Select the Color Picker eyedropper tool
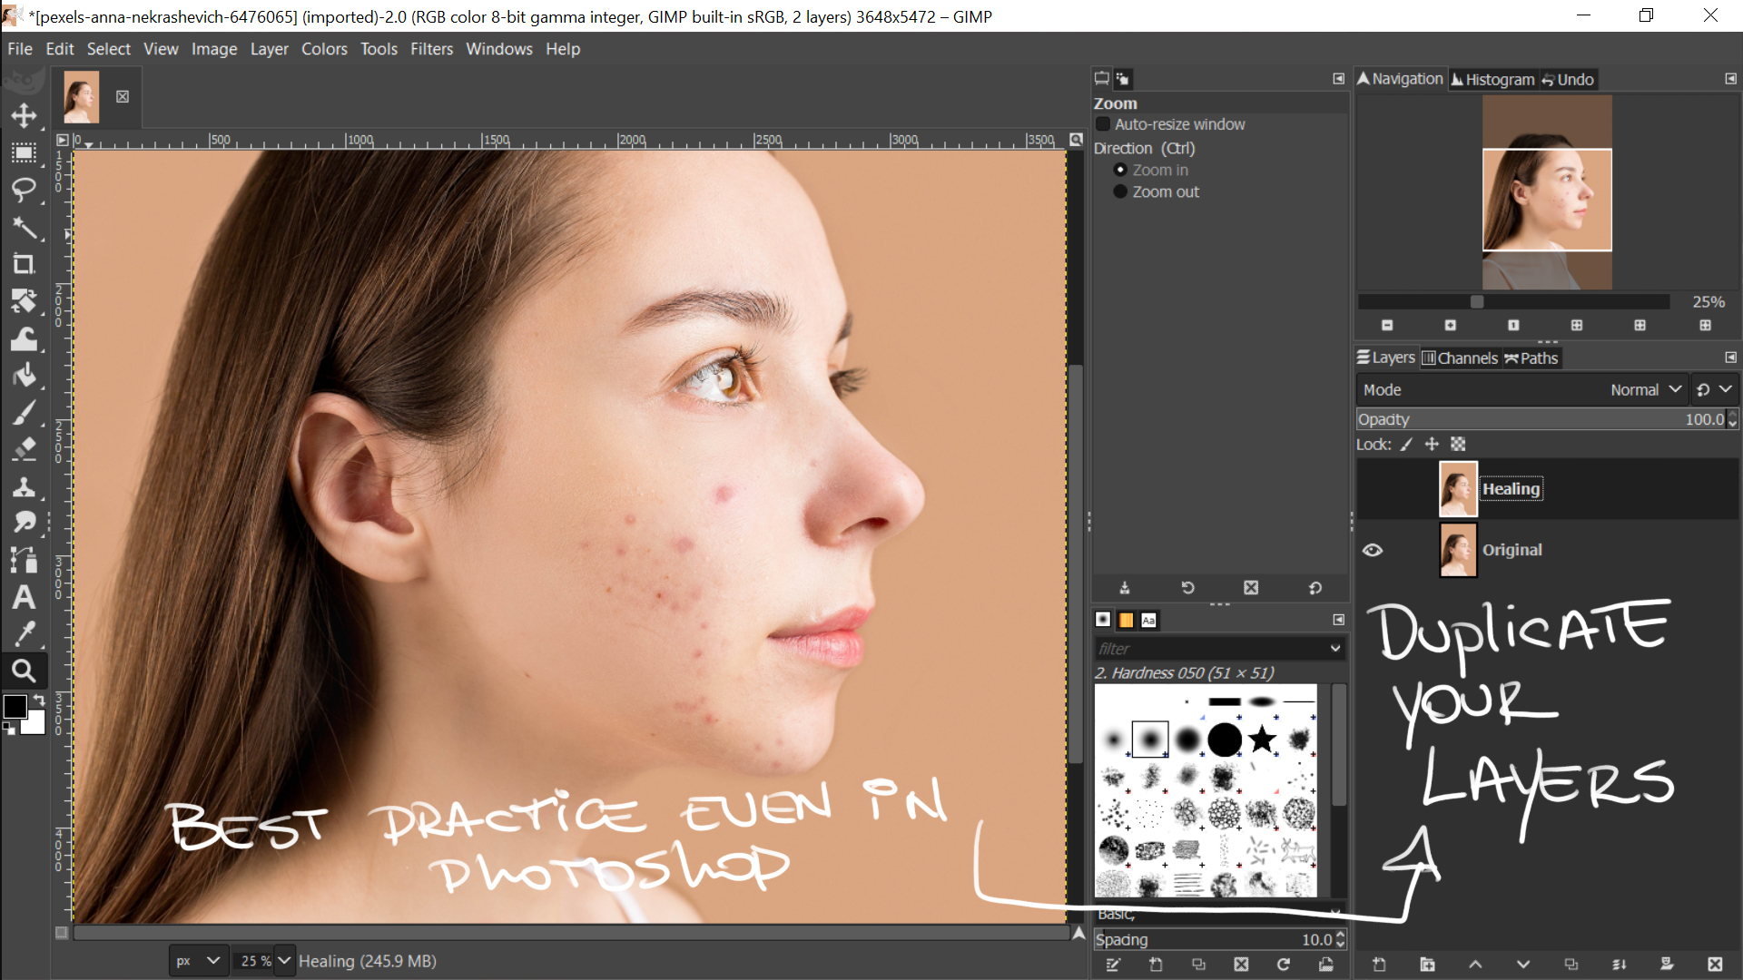The width and height of the screenshot is (1743, 980). point(25,633)
